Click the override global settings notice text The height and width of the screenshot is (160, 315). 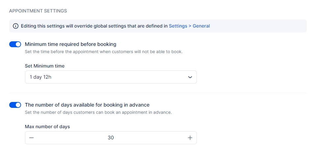pyautogui.click(x=94, y=26)
